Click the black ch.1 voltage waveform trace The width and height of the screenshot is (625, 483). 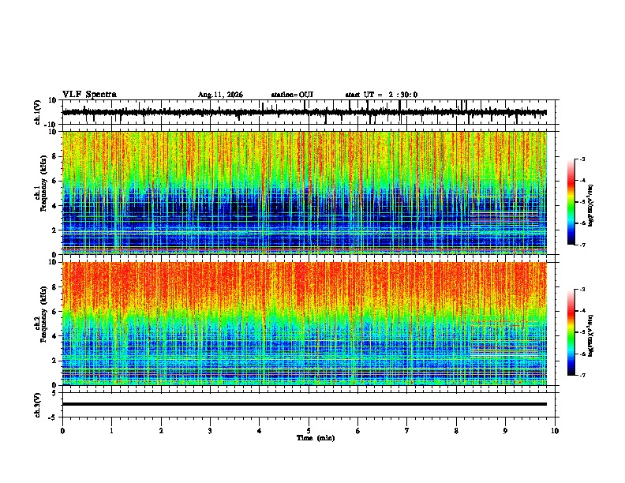[x=304, y=113]
